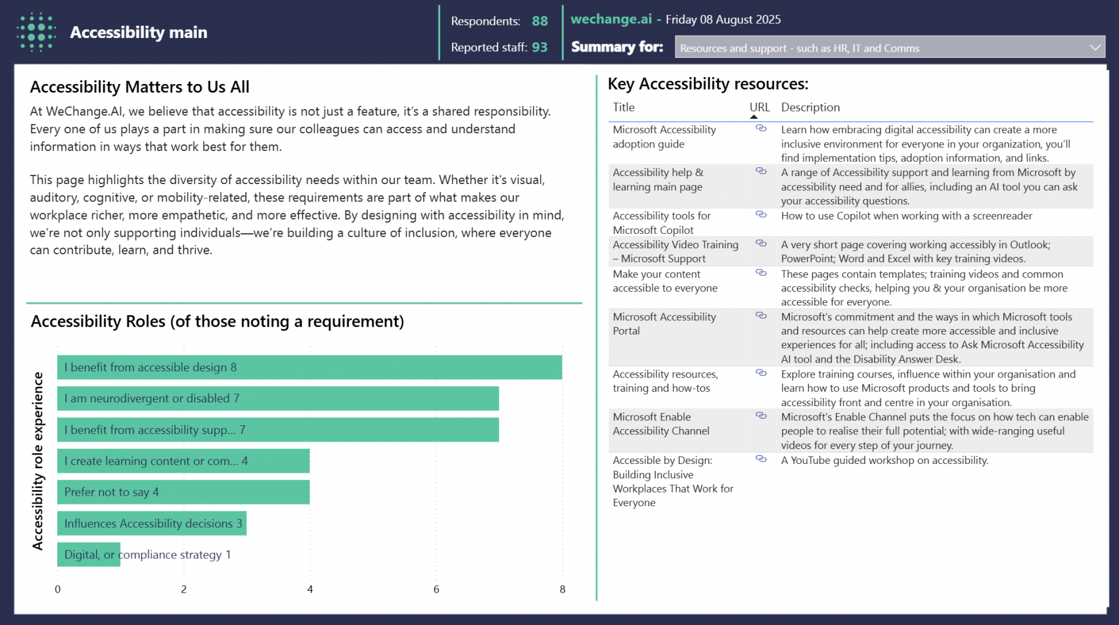
Task: Click the Description column header
Action: [810, 108]
